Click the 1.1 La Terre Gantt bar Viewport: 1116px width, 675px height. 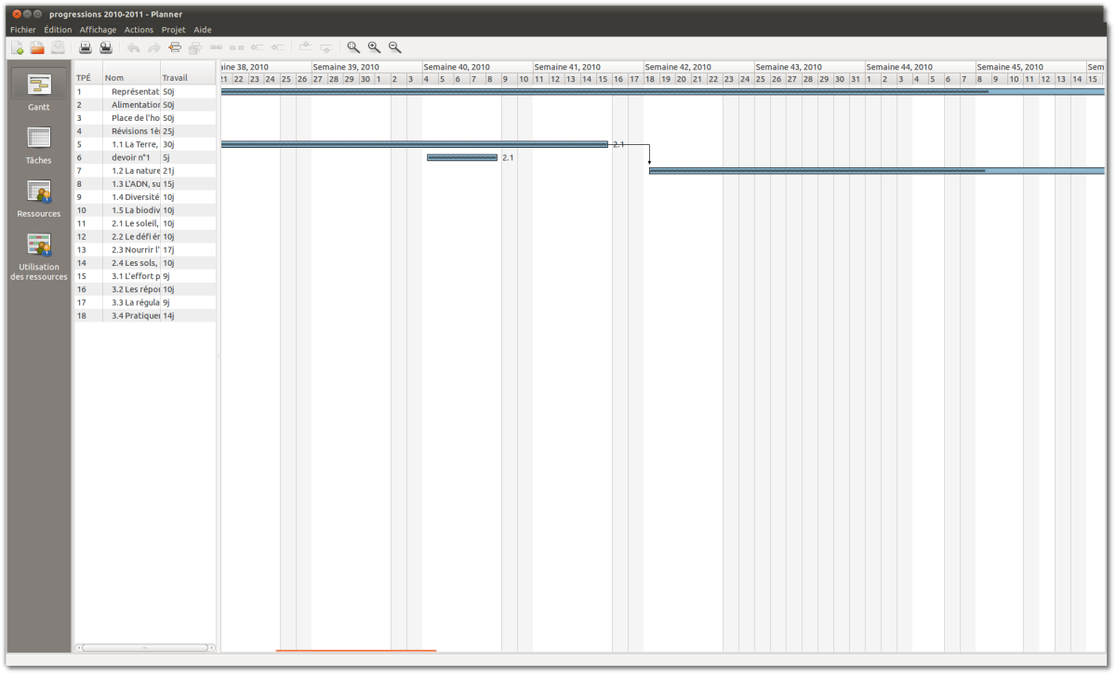point(415,144)
